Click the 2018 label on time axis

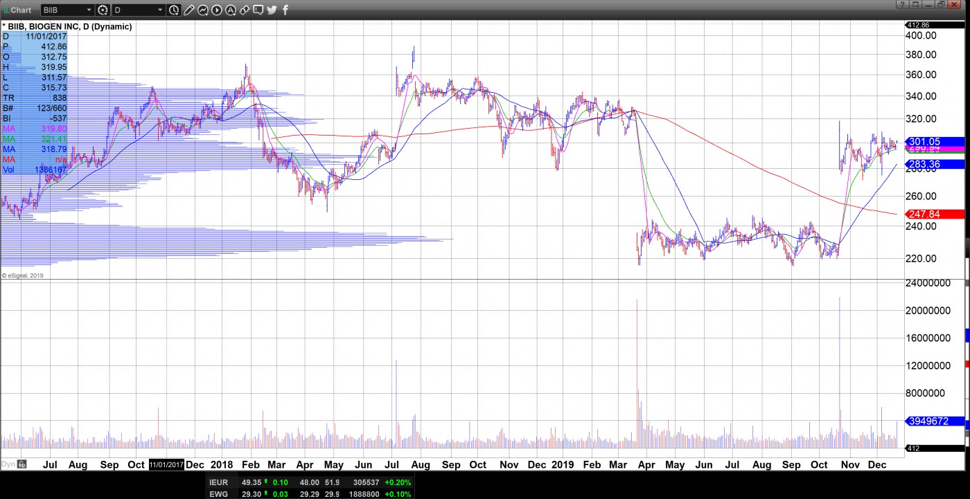[x=222, y=464]
